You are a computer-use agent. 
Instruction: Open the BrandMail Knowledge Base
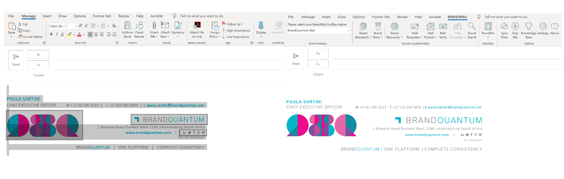coord(528,30)
